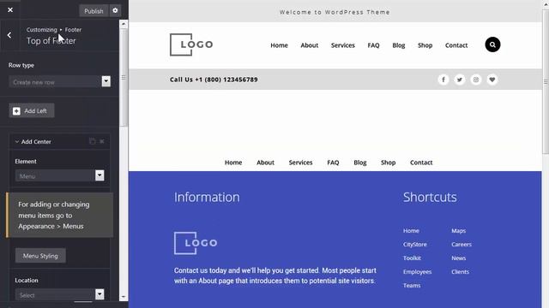
Task: Open Blog in the header menu
Action: coord(398,45)
